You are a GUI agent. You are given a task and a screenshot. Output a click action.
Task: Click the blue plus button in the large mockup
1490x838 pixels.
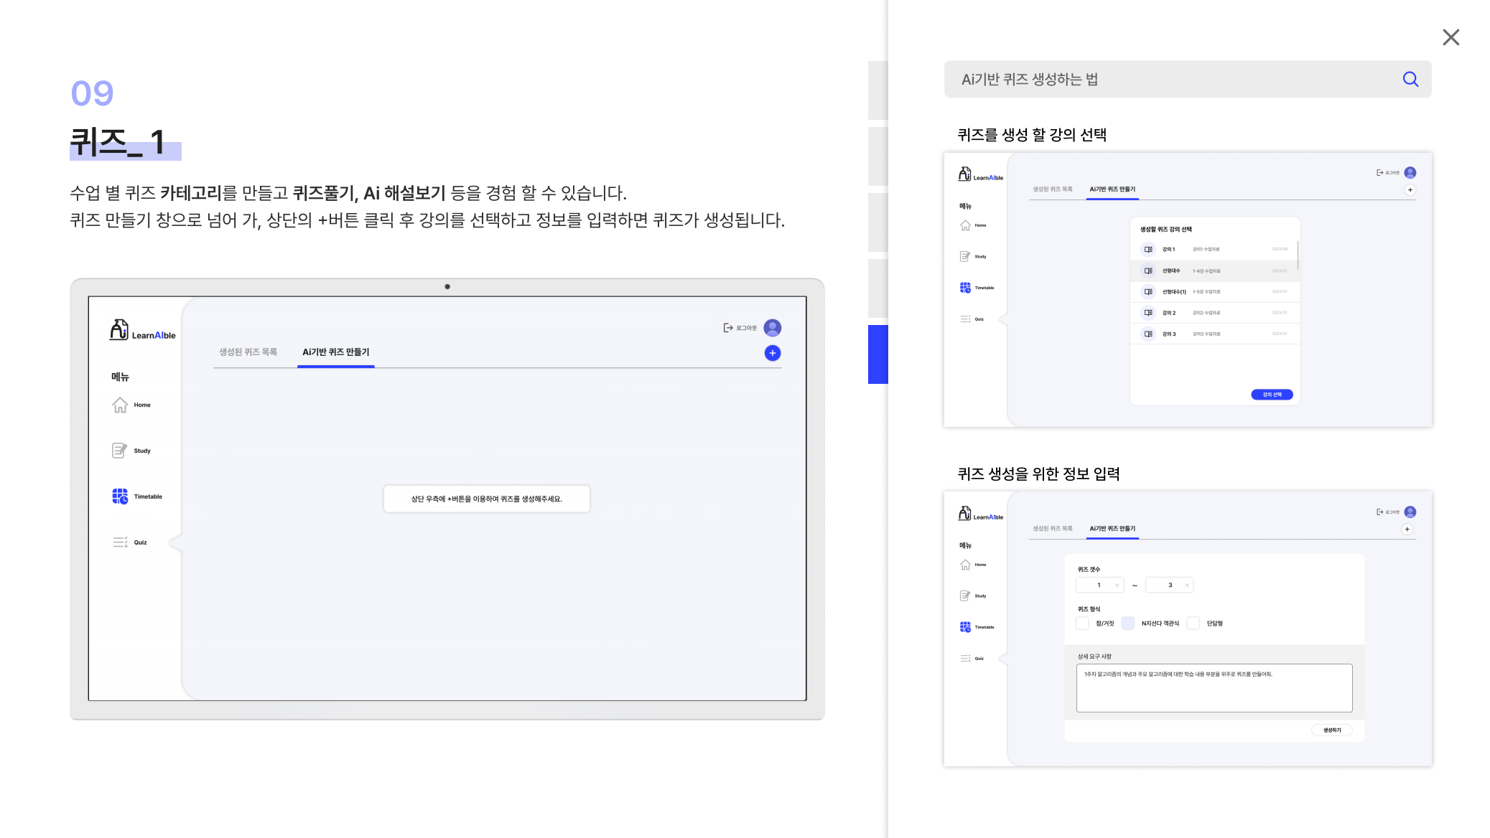pos(773,353)
